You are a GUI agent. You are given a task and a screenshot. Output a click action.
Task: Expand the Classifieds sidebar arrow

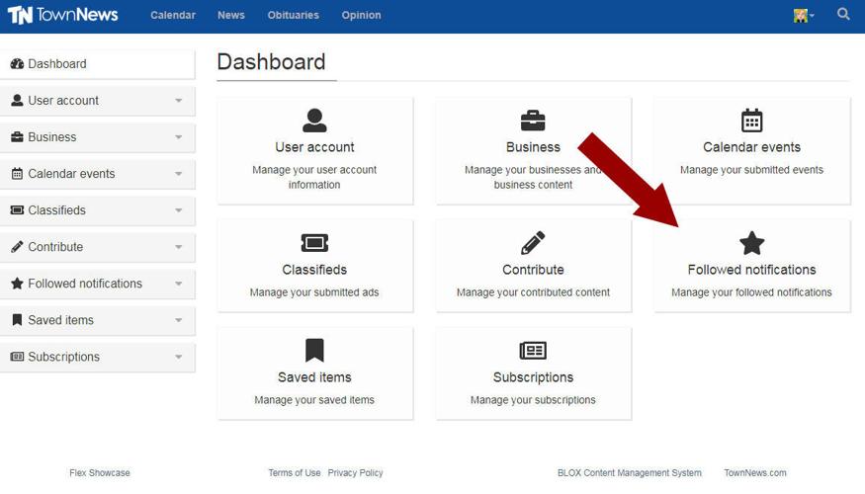(178, 210)
